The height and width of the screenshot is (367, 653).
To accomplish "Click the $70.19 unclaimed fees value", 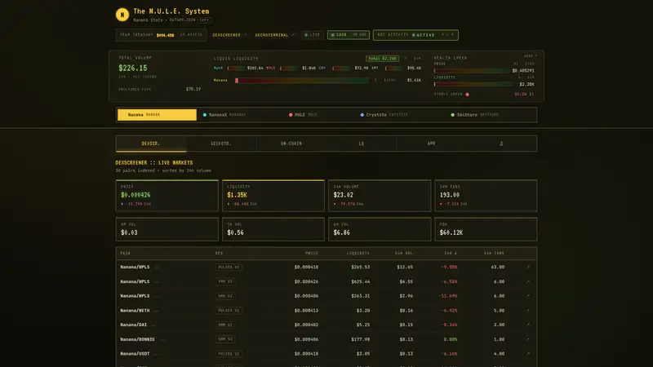I will tap(193, 89).
